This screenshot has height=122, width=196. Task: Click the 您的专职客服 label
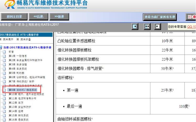click(x=177, y=26)
